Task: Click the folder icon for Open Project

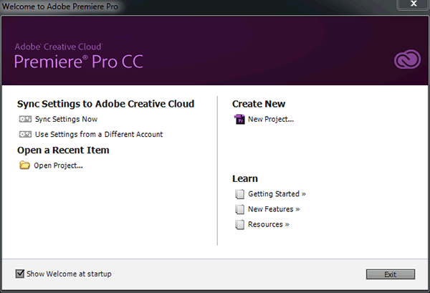Action: pos(24,165)
